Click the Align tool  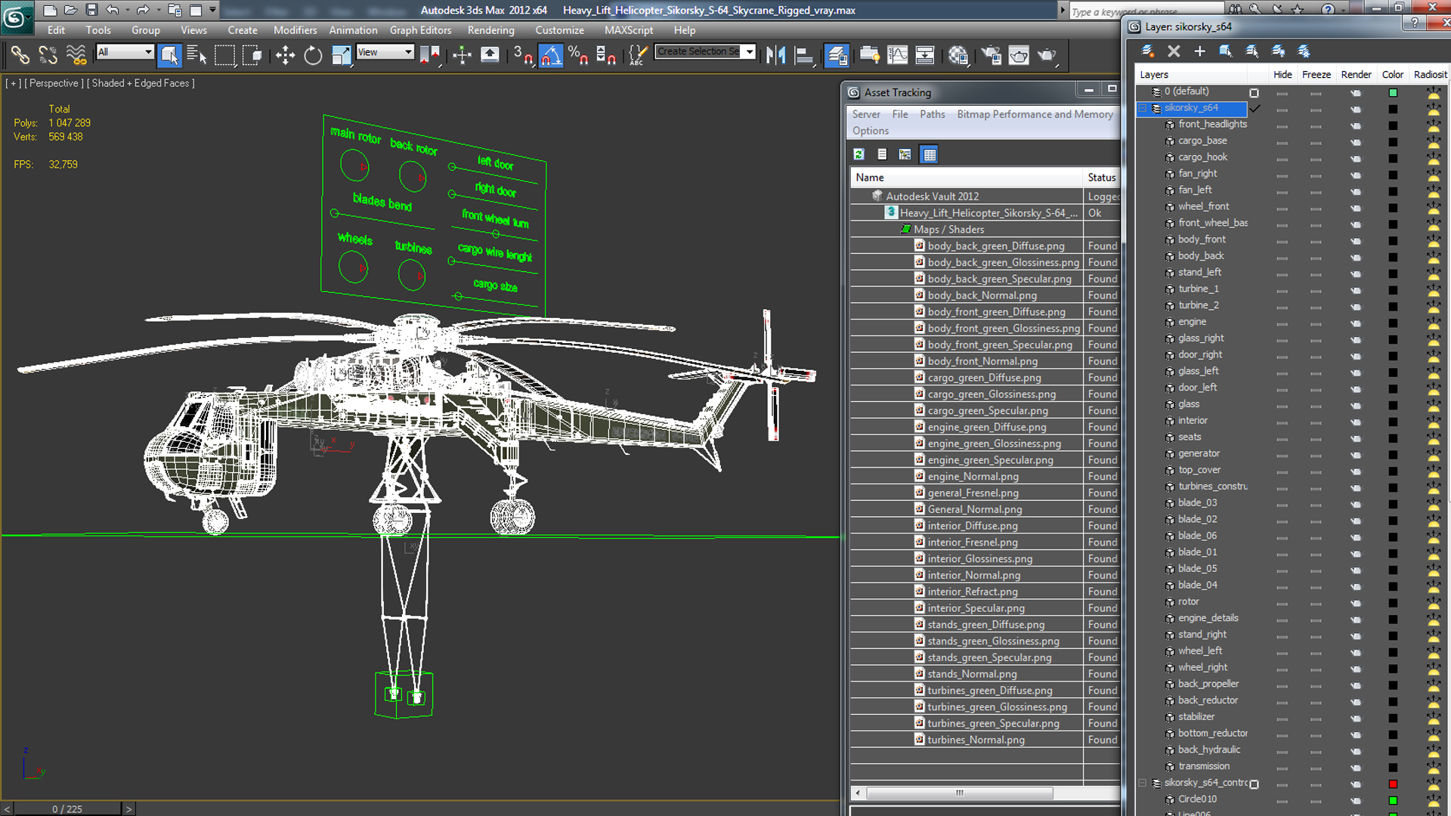point(804,55)
